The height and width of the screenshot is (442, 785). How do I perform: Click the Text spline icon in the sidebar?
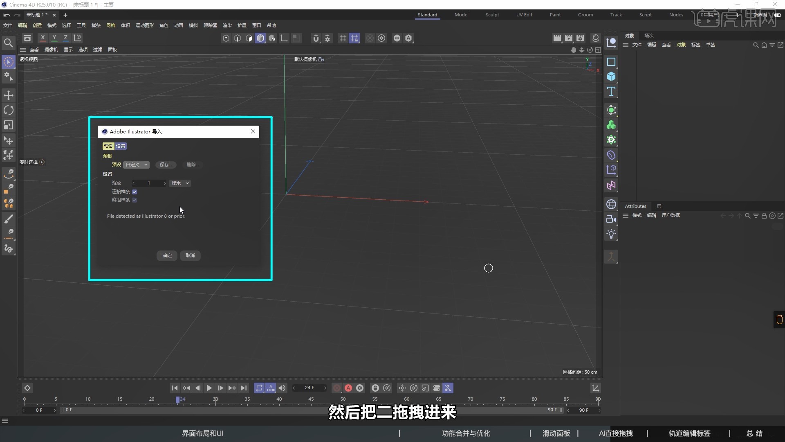[x=611, y=92]
